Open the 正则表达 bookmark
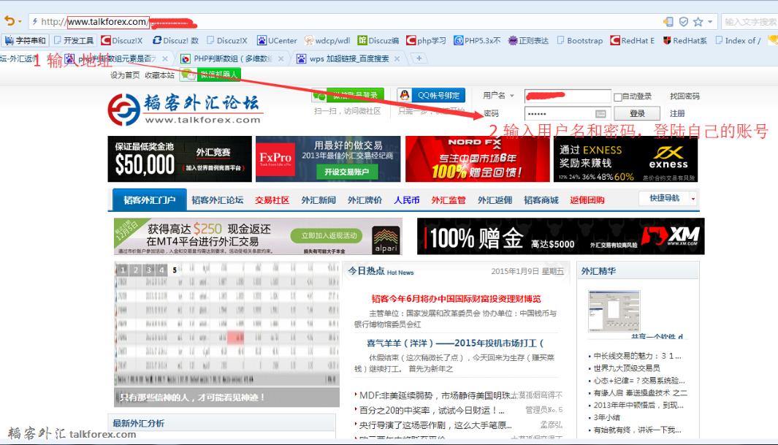778x445 pixels. pos(528,41)
